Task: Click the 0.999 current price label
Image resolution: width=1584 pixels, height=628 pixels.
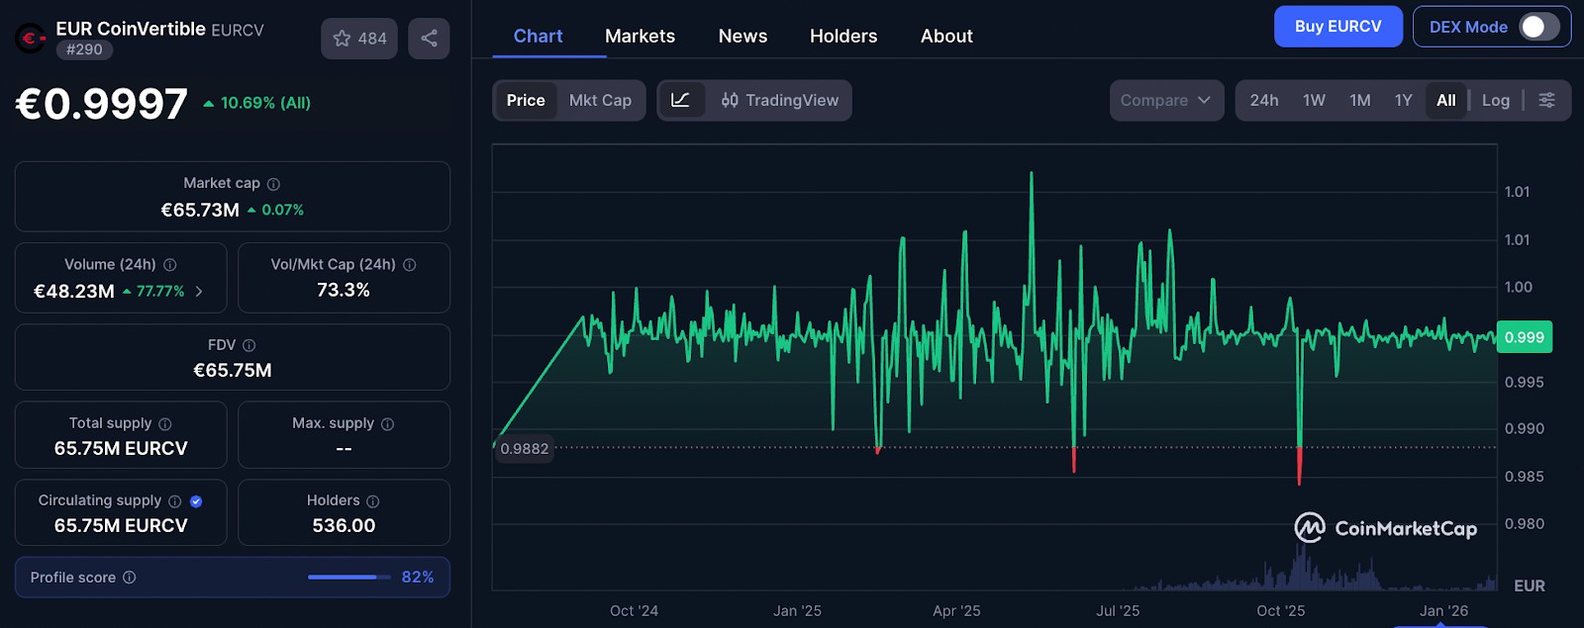Action: pos(1525,337)
